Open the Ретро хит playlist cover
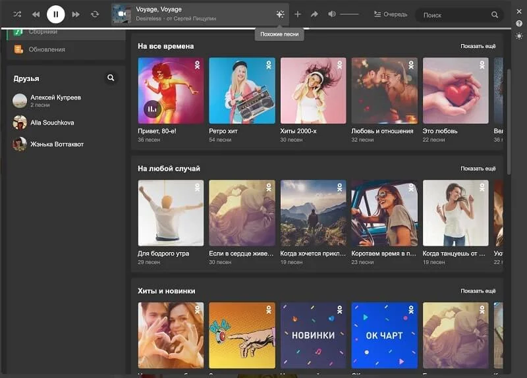527x378 pixels. [242, 91]
